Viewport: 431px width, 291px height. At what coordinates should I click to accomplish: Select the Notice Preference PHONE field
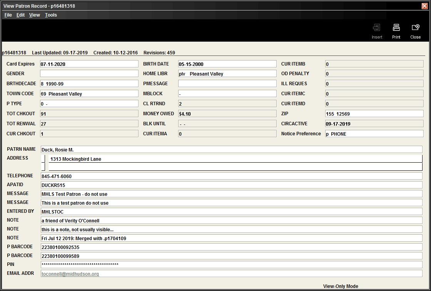click(373, 133)
